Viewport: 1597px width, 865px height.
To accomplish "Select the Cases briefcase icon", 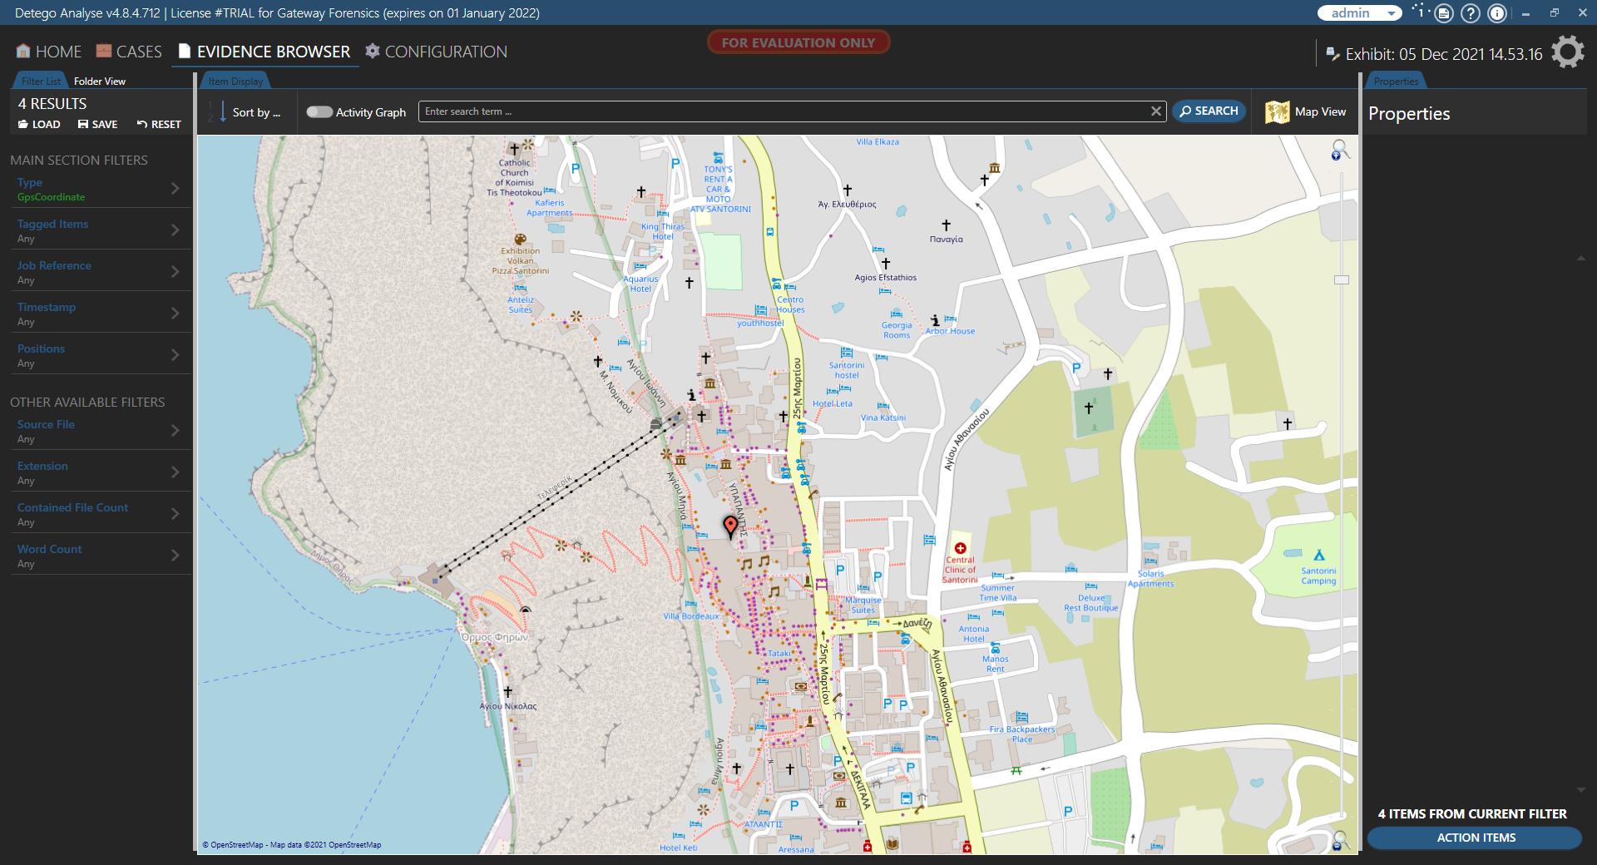I will point(103,51).
